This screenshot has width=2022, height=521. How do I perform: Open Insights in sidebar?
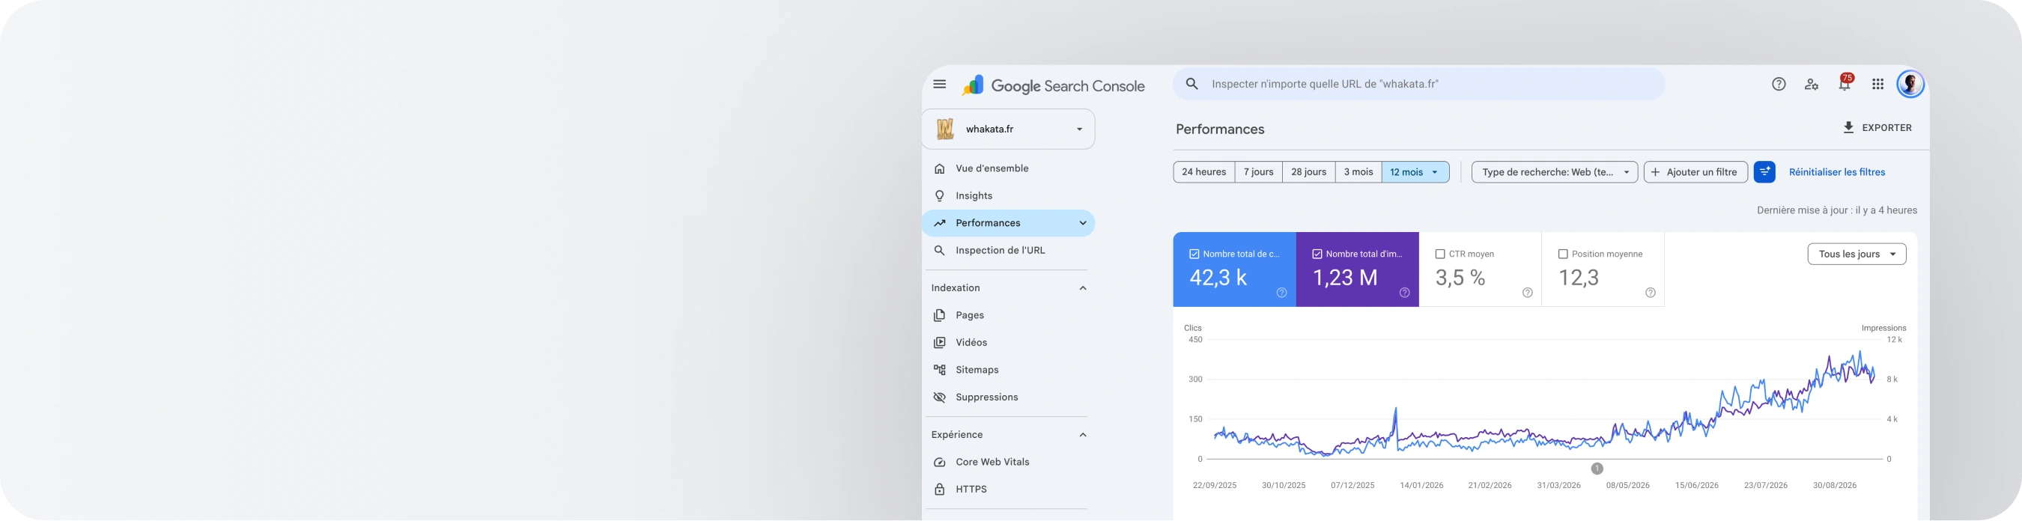1009,196
